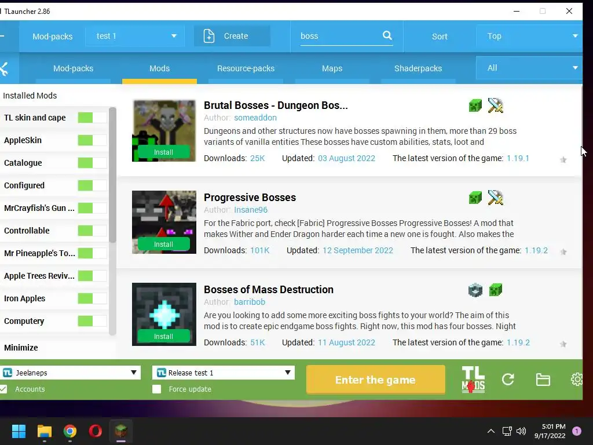The image size is (593, 445).
Task: Click the volume speaker tray icon
Action: (521, 431)
